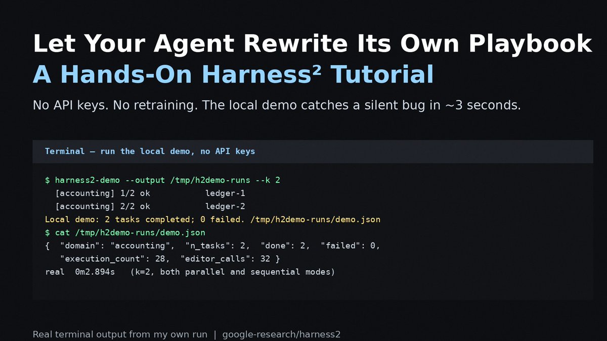Click the "google-research/harness2" repository text
This screenshot has width=607, height=341.
281,334
